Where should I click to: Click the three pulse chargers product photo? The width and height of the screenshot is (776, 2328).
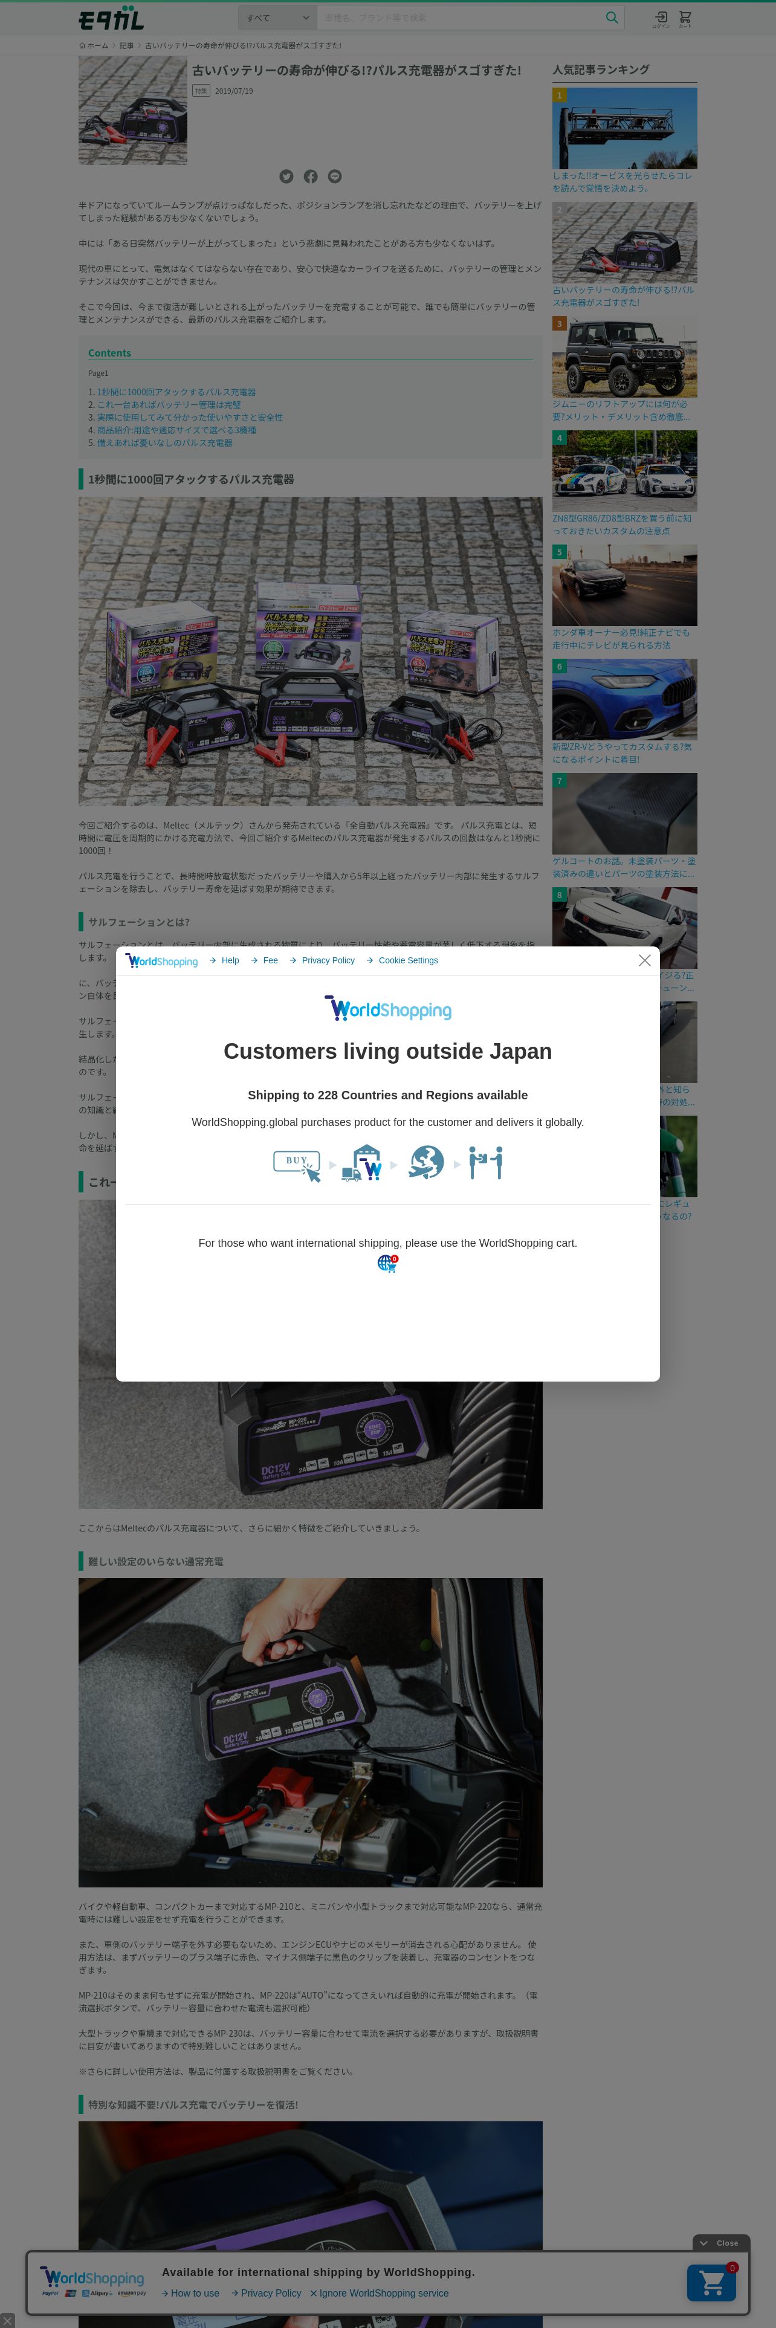point(311,651)
